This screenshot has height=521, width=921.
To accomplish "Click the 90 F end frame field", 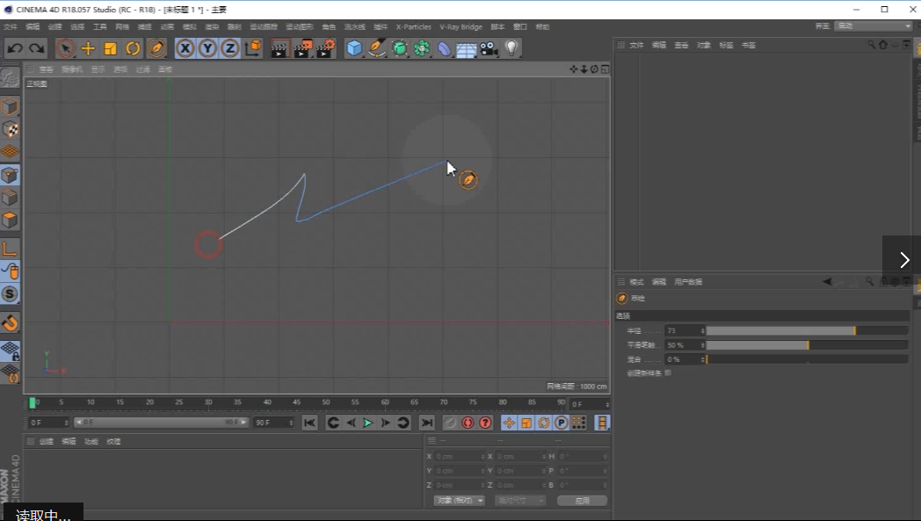I will tap(273, 423).
